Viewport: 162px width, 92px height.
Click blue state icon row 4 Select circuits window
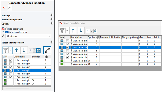62,44
